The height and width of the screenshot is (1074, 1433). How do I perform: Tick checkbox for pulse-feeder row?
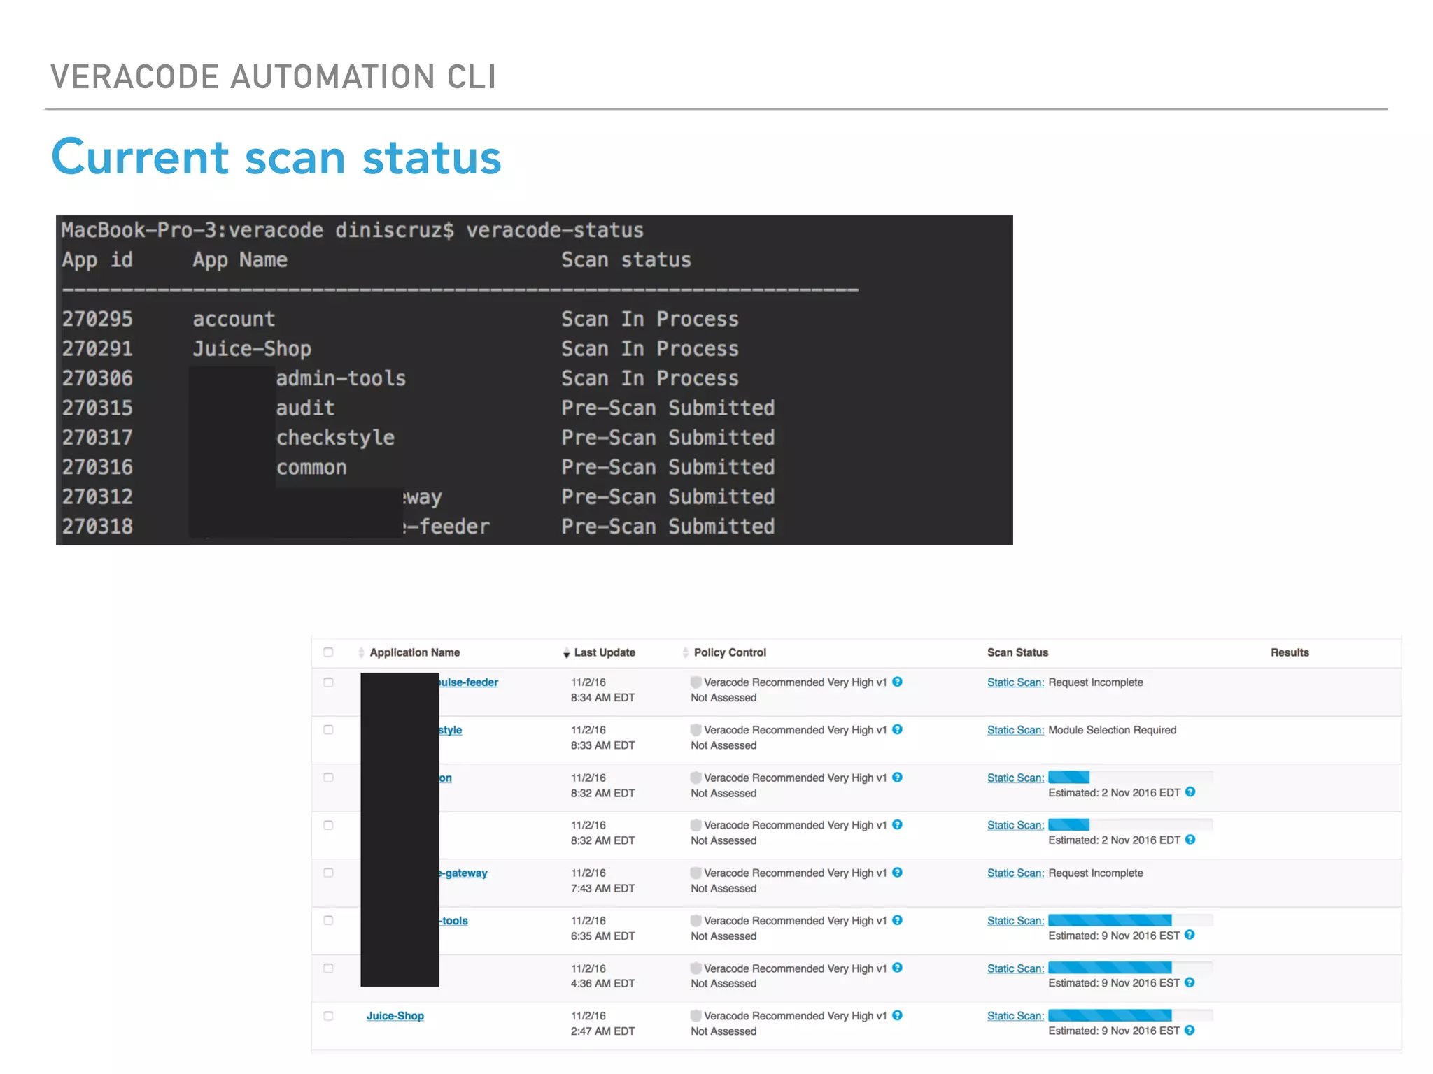tap(328, 682)
